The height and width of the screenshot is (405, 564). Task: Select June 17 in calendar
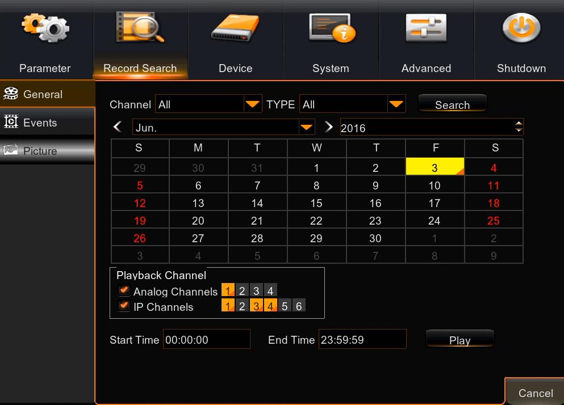(435, 202)
